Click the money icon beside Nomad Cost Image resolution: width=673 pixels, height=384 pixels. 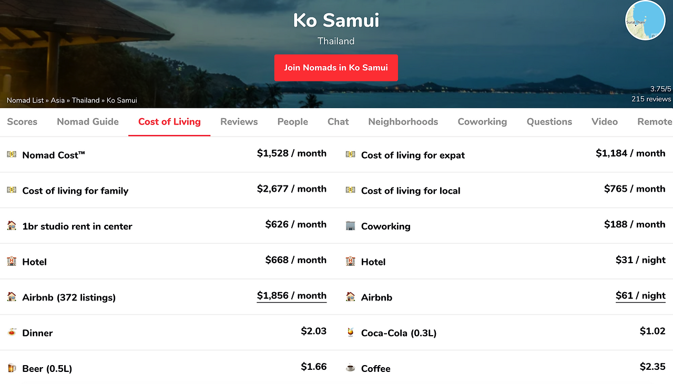point(12,154)
